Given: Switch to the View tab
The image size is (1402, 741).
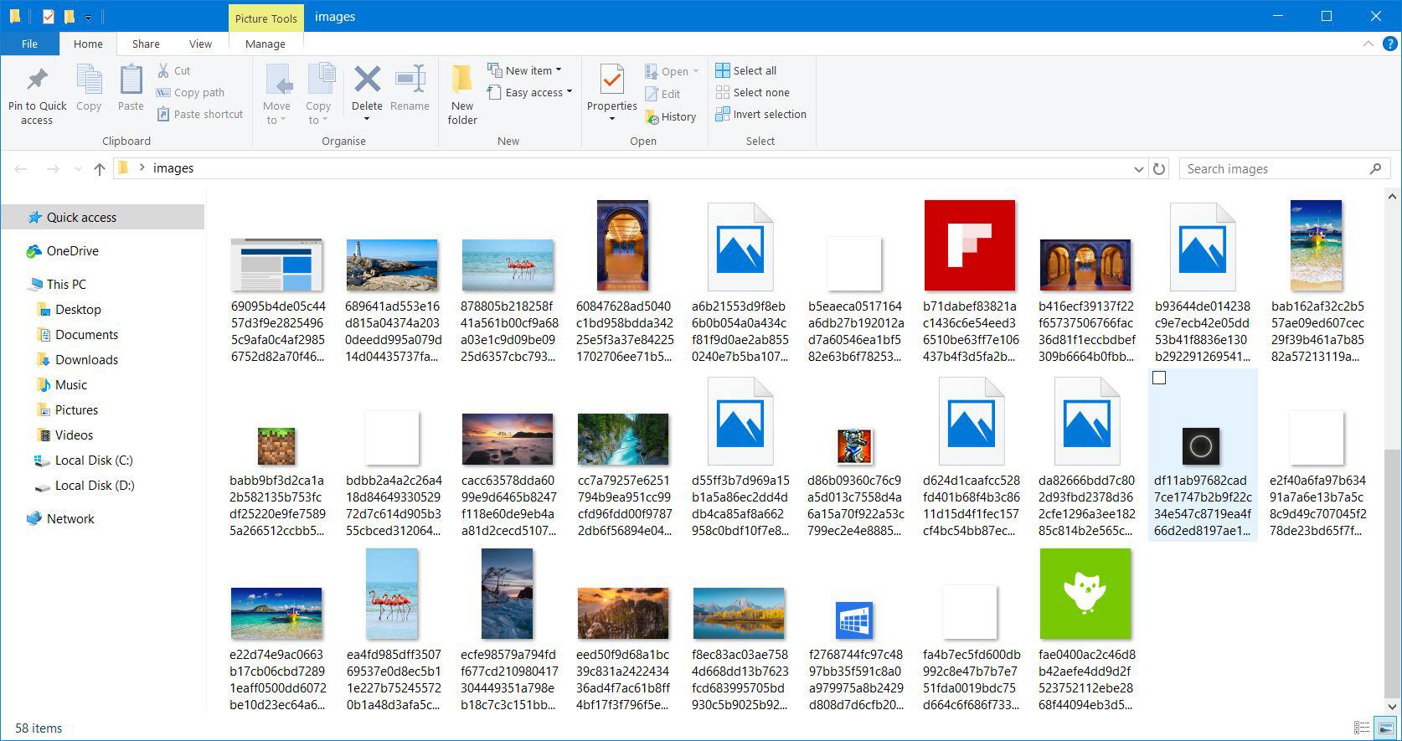Looking at the screenshot, I should click(x=200, y=44).
